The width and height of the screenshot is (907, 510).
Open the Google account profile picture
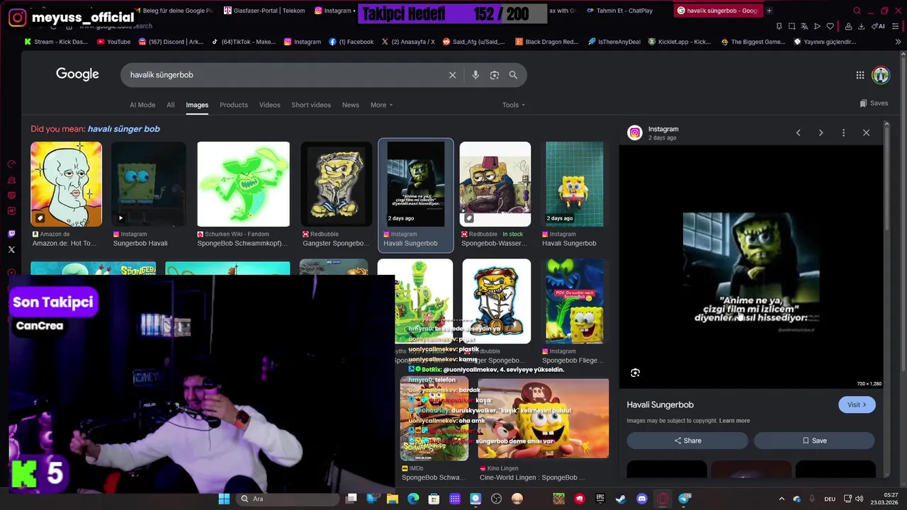tap(881, 75)
